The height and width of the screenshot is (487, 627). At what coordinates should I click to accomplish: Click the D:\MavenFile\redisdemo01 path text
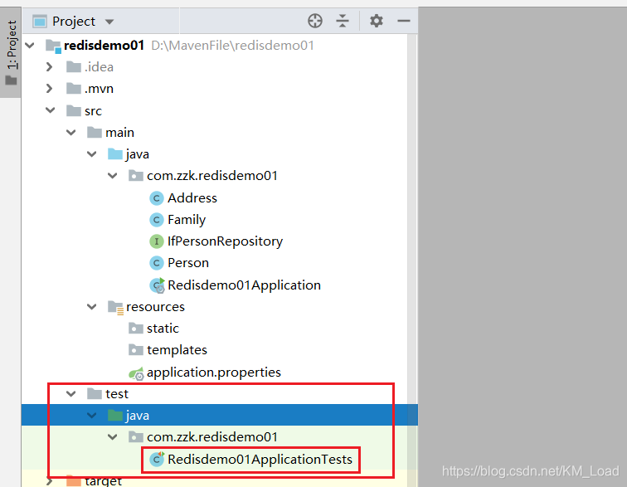[233, 46]
